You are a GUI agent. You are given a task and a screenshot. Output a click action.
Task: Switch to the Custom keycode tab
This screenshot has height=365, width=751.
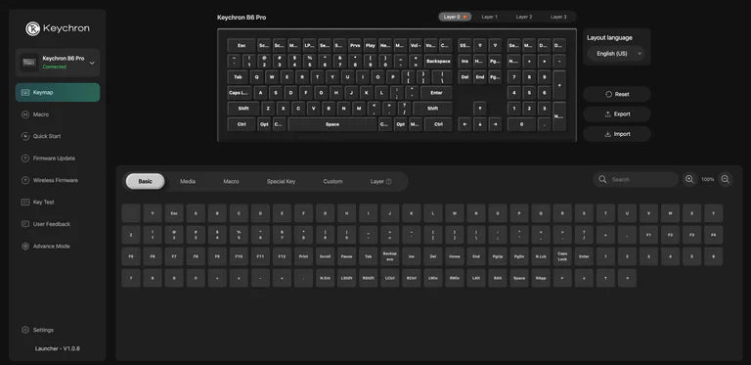(x=332, y=182)
